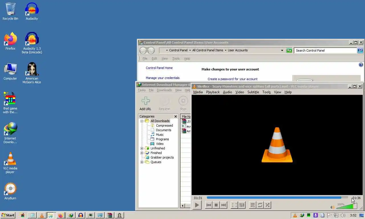Screen dimensions: 365x219
Task: Select Compressed category in IDM
Action: tap(164, 125)
